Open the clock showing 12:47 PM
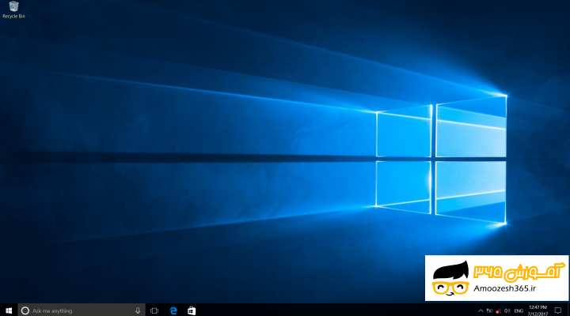 click(x=538, y=310)
